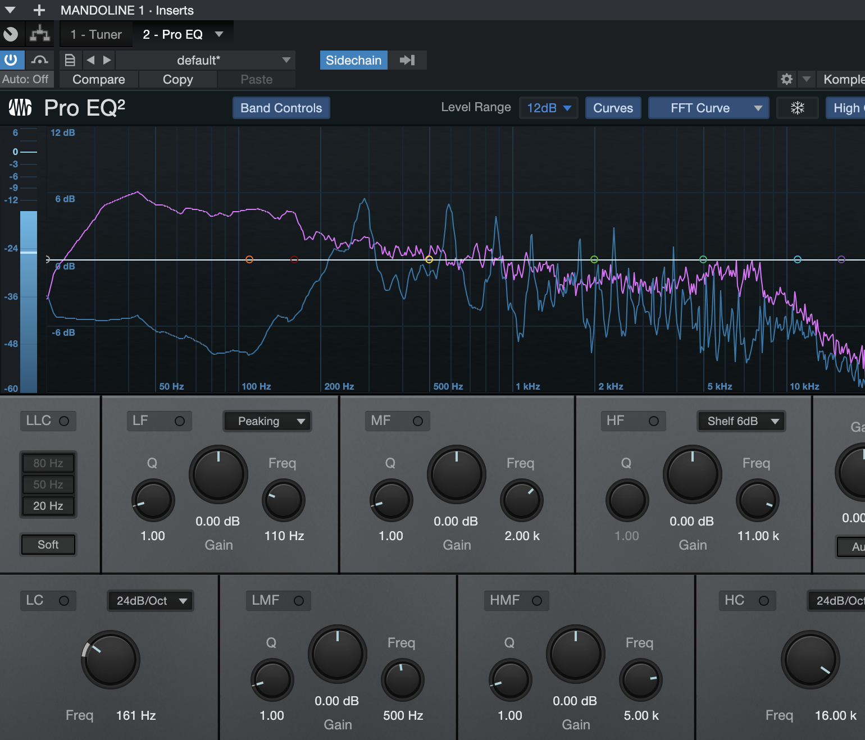Click the sidechain arrow routing icon

coord(407,60)
